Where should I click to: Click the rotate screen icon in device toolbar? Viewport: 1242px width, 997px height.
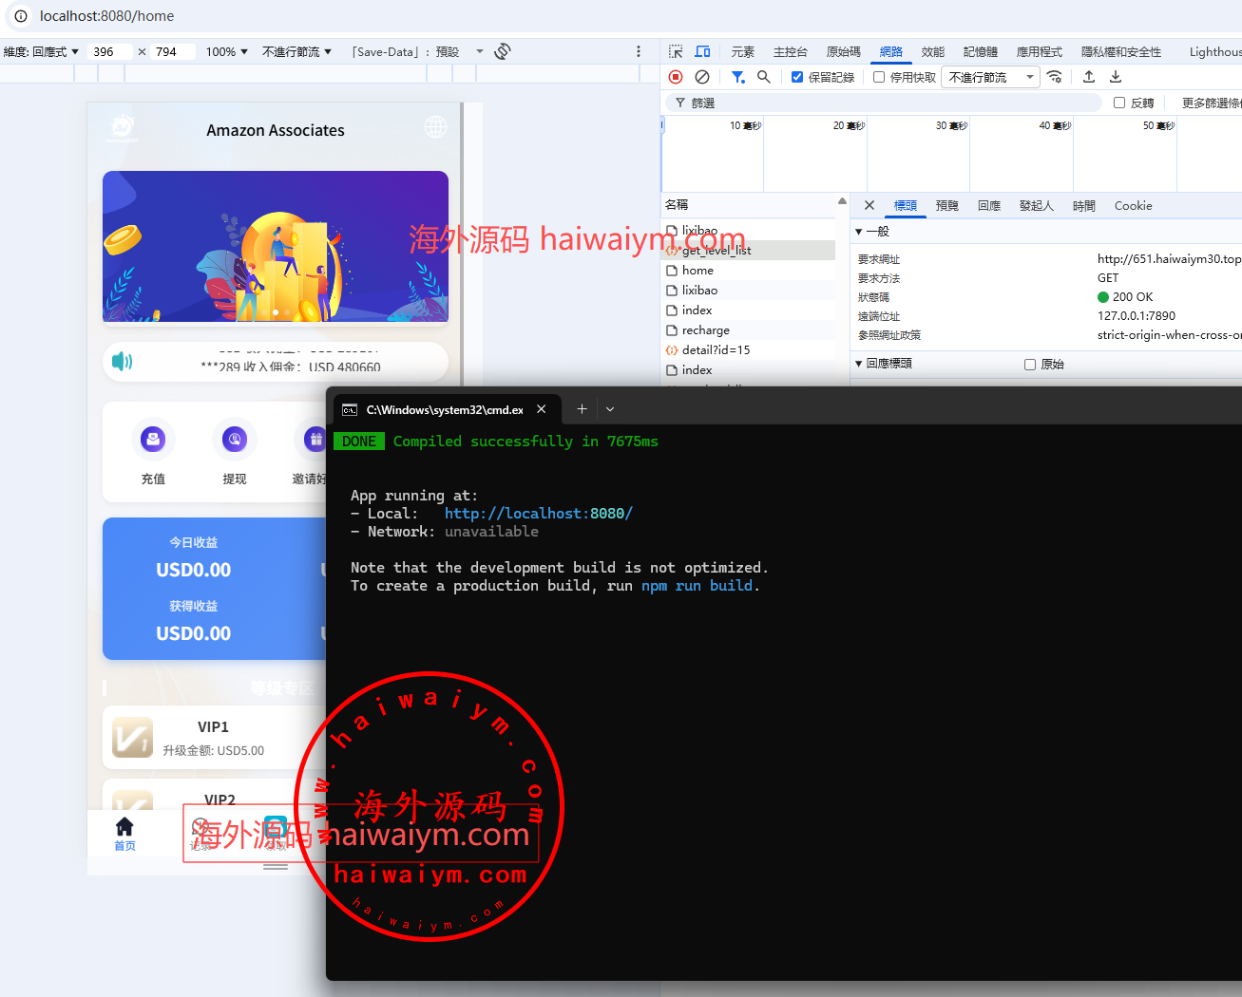(x=503, y=51)
